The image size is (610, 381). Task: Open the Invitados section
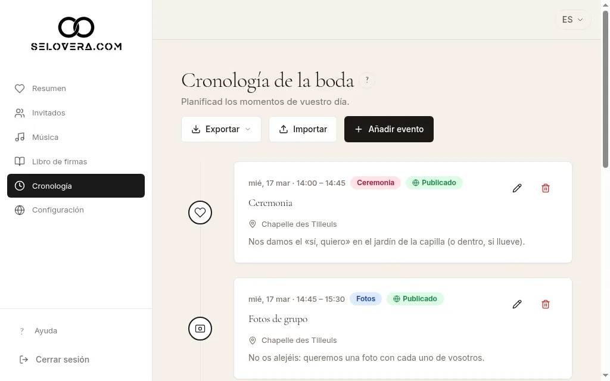click(76, 113)
